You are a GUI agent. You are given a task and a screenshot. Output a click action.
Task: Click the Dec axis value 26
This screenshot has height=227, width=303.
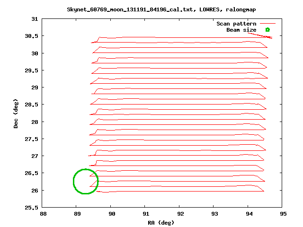click(35, 191)
